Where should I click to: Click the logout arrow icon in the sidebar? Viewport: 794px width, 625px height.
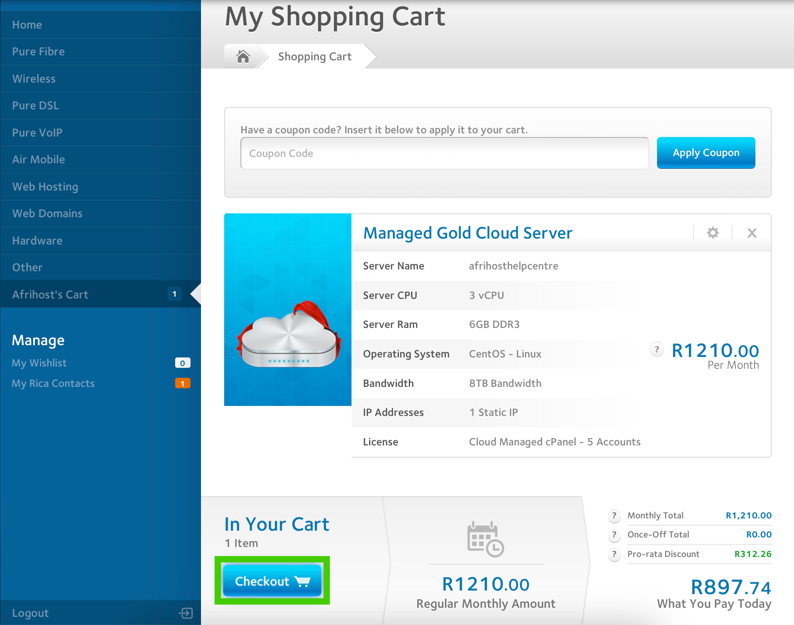coord(186,613)
